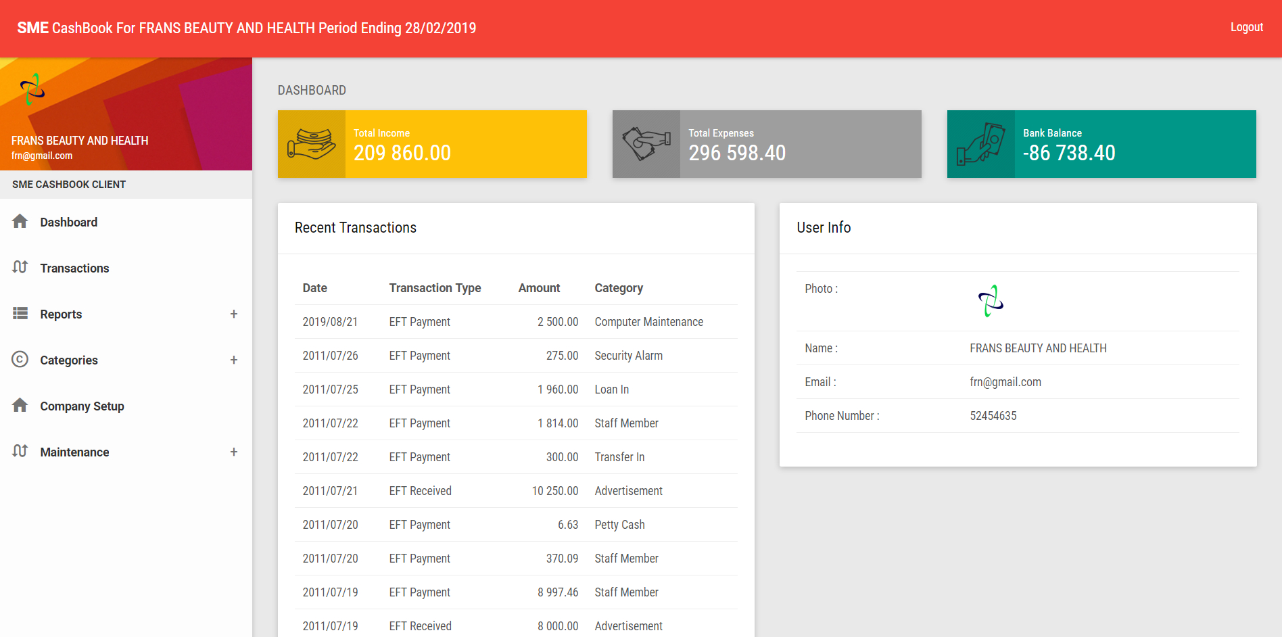Image resolution: width=1282 pixels, height=637 pixels.
Task: Click the Total Expenses paying-hand icon
Action: [x=646, y=144]
